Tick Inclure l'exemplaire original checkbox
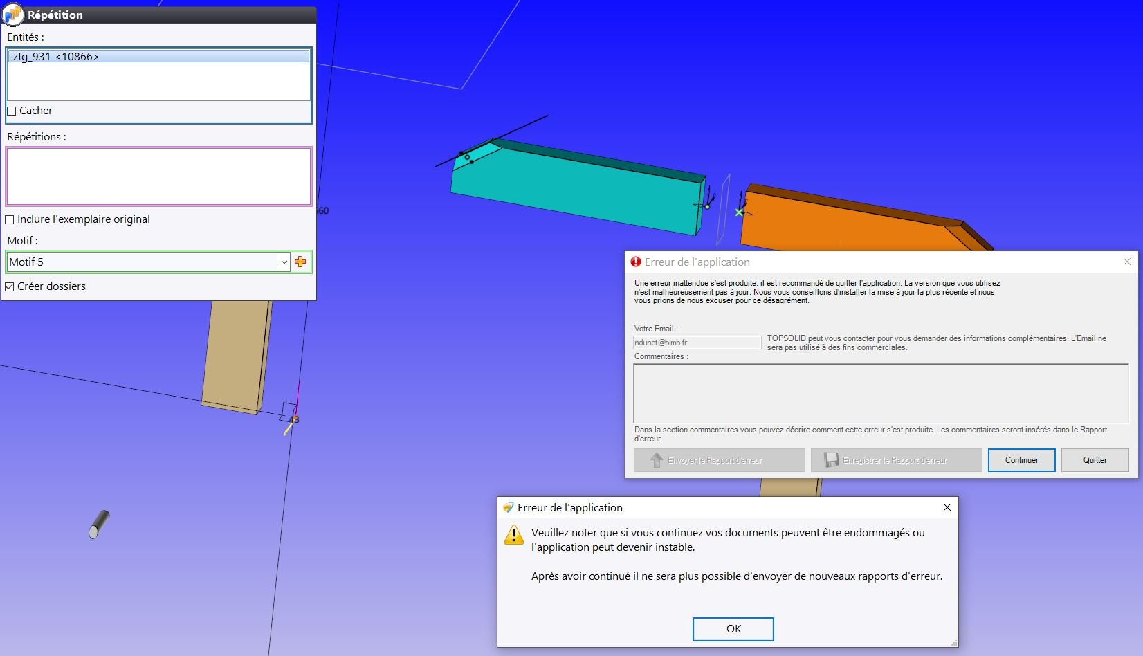Screen dimensions: 1143x656 tap(10, 219)
